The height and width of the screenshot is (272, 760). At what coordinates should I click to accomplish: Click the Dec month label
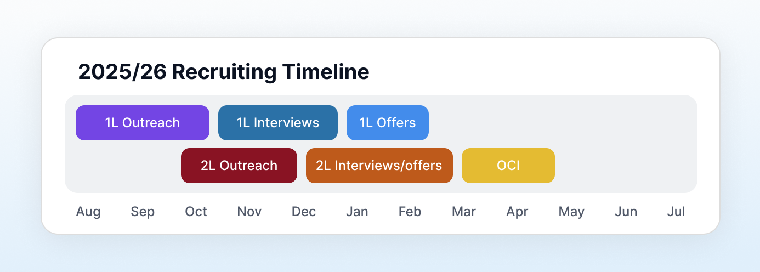point(304,212)
